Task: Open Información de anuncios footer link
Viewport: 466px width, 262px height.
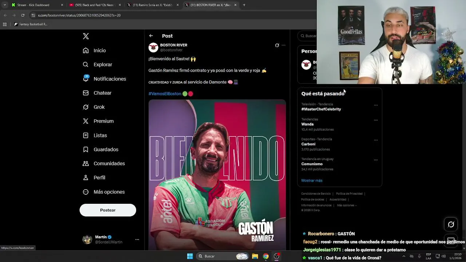Action: pyautogui.click(x=316, y=205)
